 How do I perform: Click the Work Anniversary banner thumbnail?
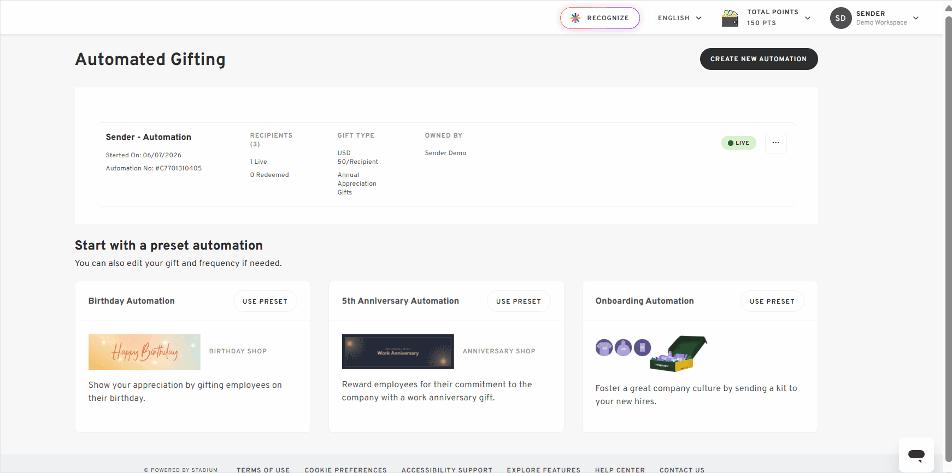click(x=398, y=352)
